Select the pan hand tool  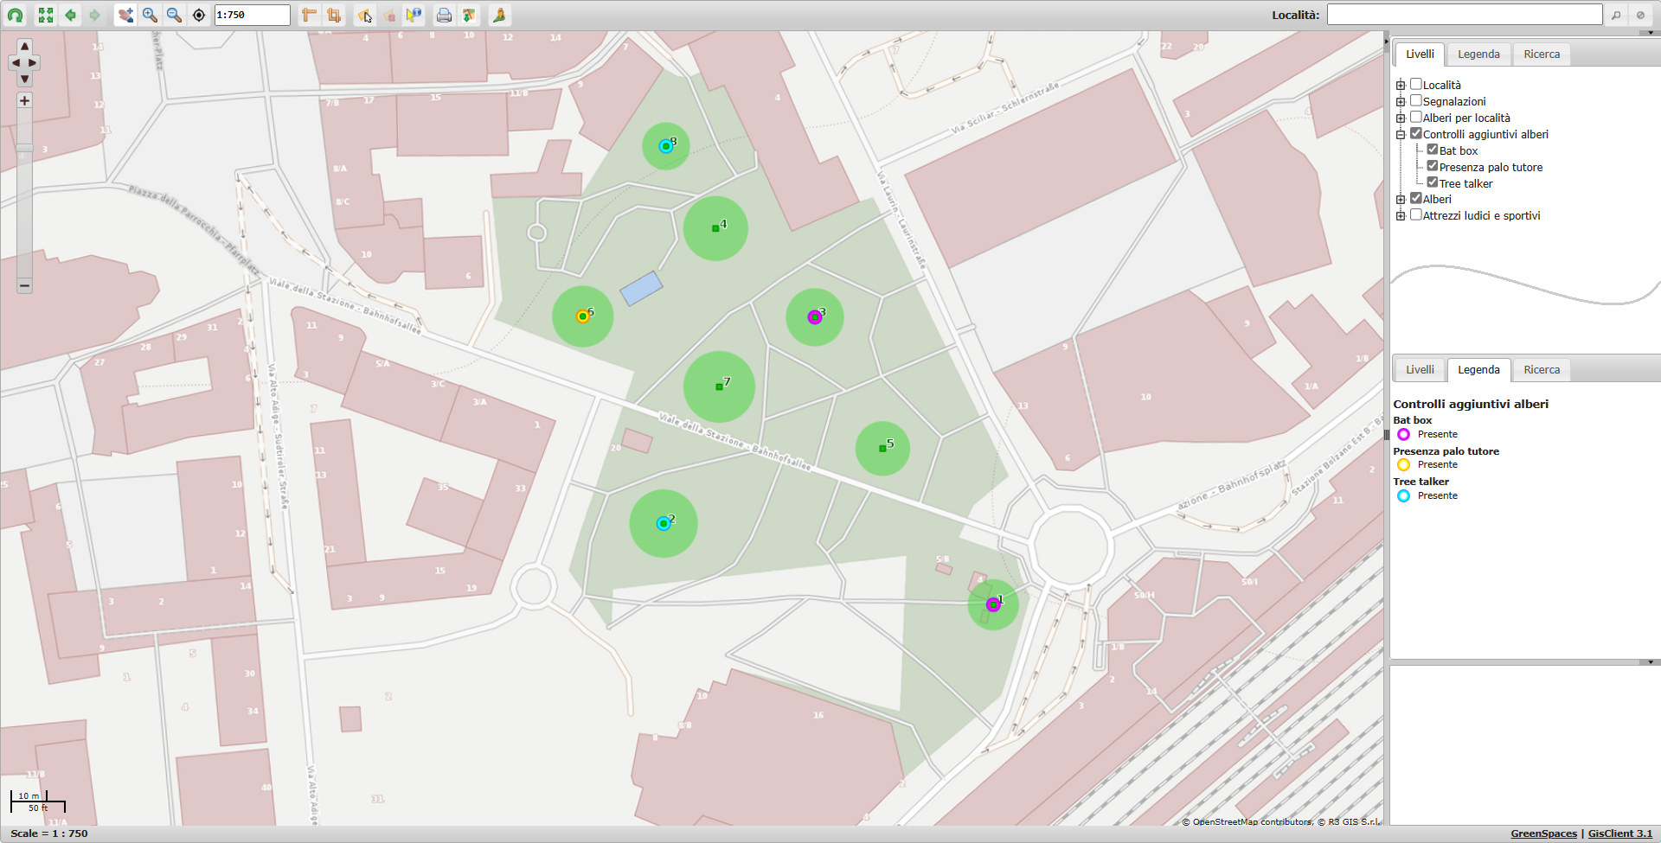(125, 15)
